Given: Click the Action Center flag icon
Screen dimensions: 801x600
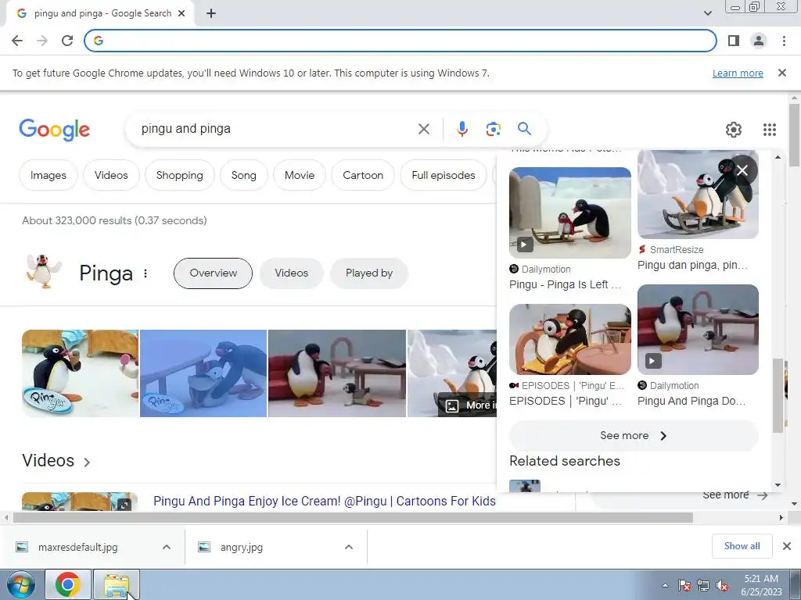Looking at the screenshot, I should coord(684,585).
